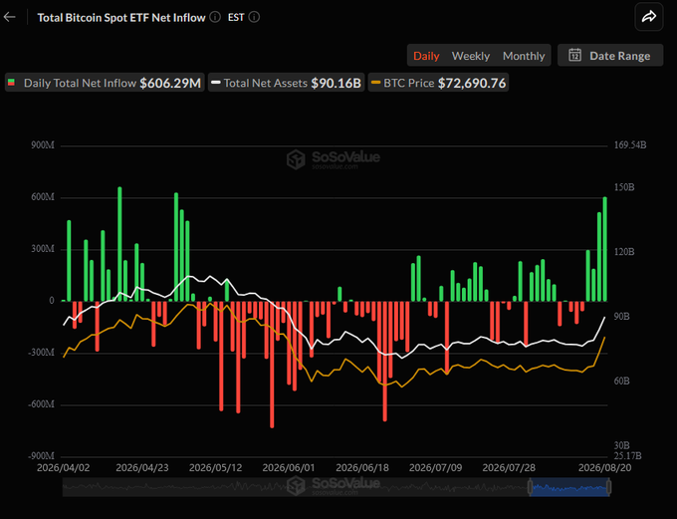Viewport: 677px width, 519px height.
Task: Click the EST timezone label
Action: (236, 17)
